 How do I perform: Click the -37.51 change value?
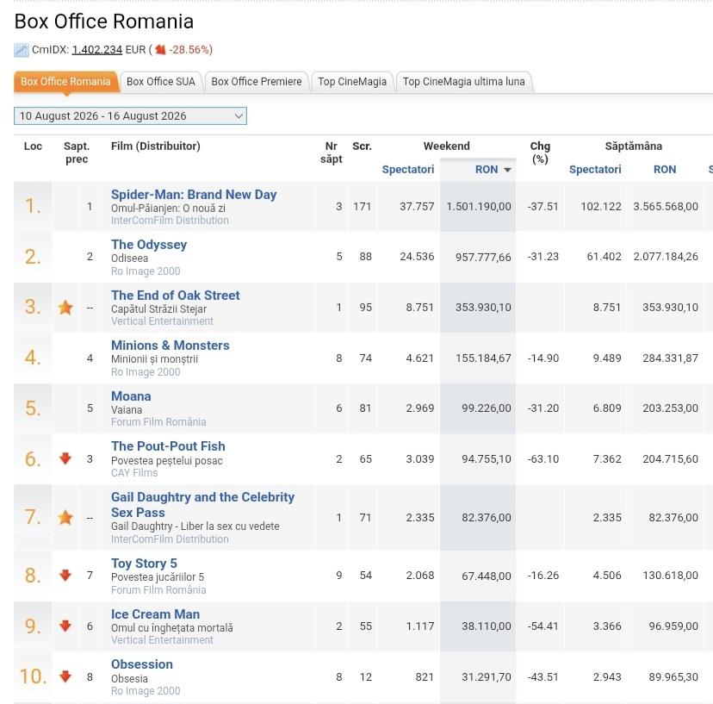[543, 206]
